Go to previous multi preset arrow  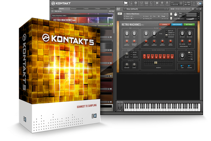165,9
